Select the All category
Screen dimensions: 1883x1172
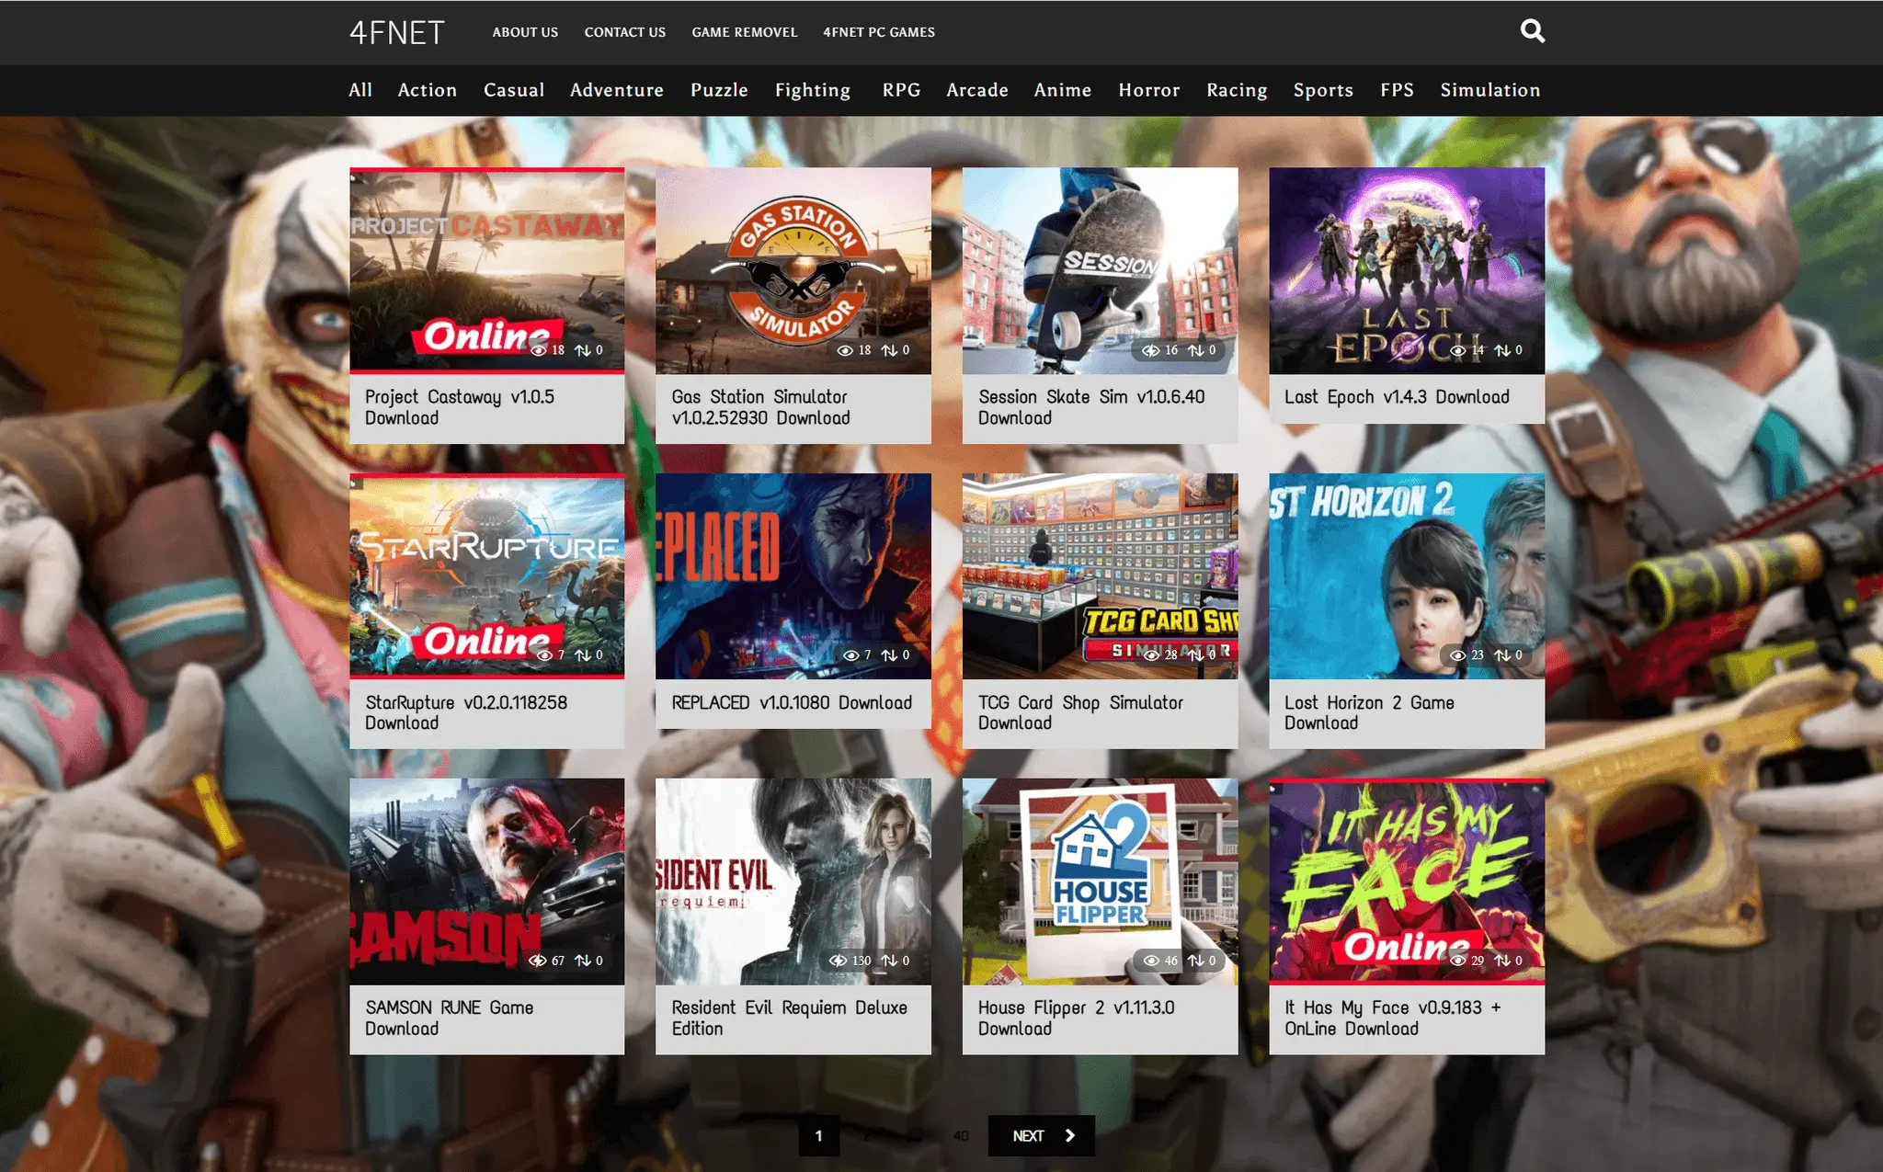pos(360,90)
